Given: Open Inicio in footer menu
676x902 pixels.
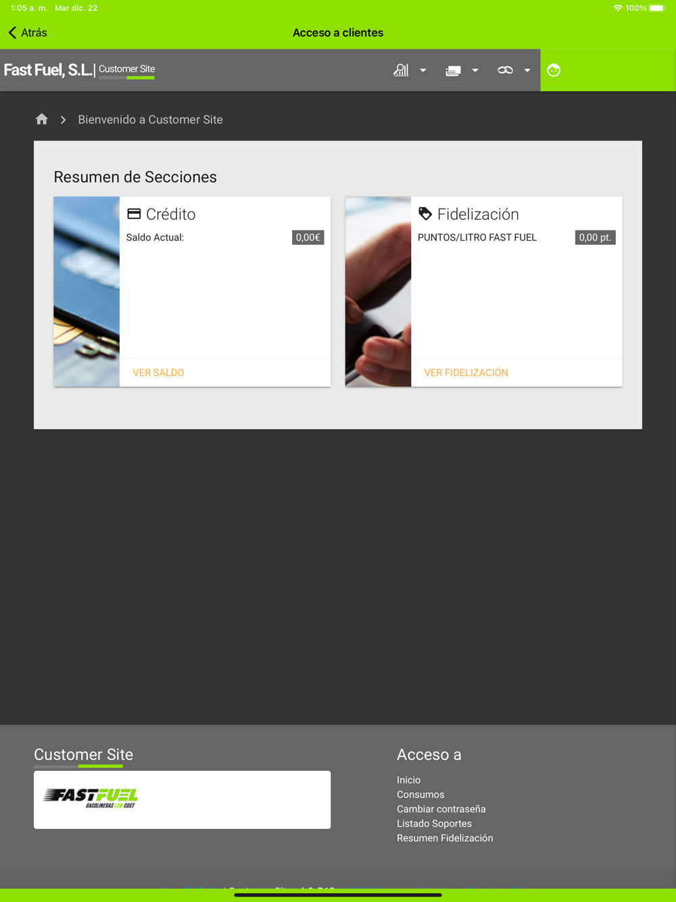Looking at the screenshot, I should 409,780.
